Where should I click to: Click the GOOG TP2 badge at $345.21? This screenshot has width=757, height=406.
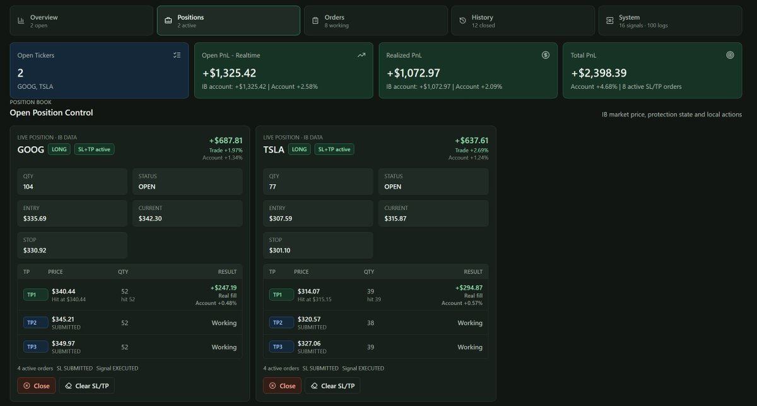tap(35, 323)
